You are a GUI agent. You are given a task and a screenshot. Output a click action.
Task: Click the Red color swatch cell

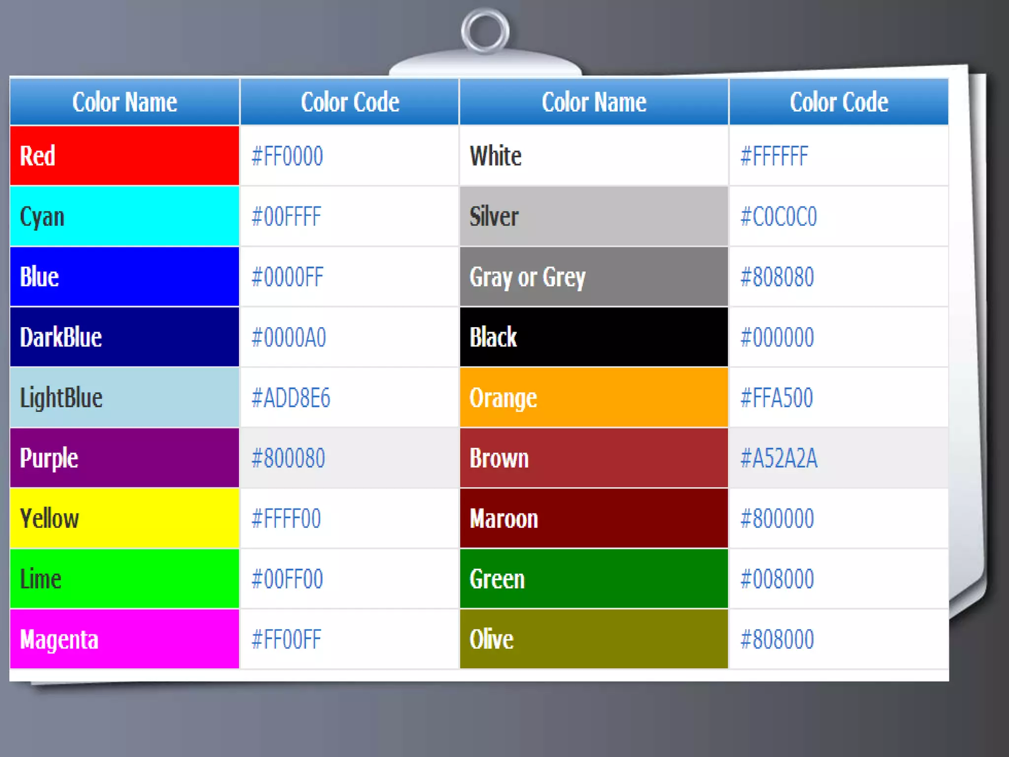click(124, 156)
